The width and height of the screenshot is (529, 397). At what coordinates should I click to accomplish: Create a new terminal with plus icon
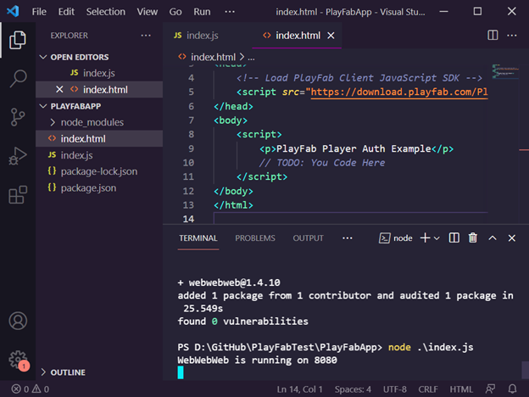tap(425, 238)
